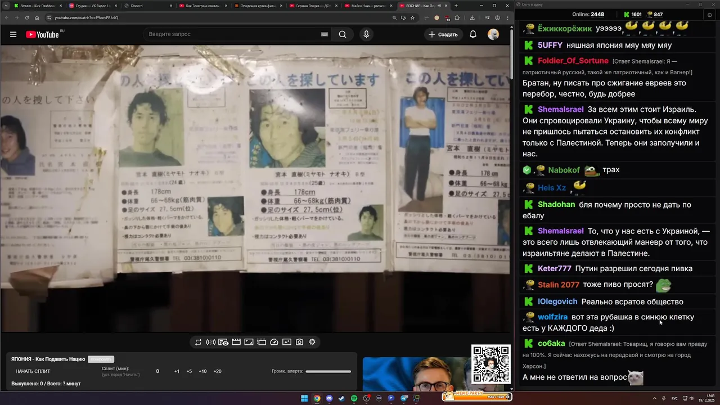
Task: Click the eye-with-screen icon in player toolbar
Action: click(x=223, y=342)
